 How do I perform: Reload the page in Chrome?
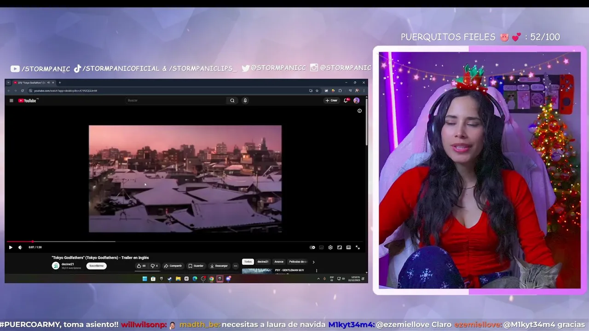[22, 91]
